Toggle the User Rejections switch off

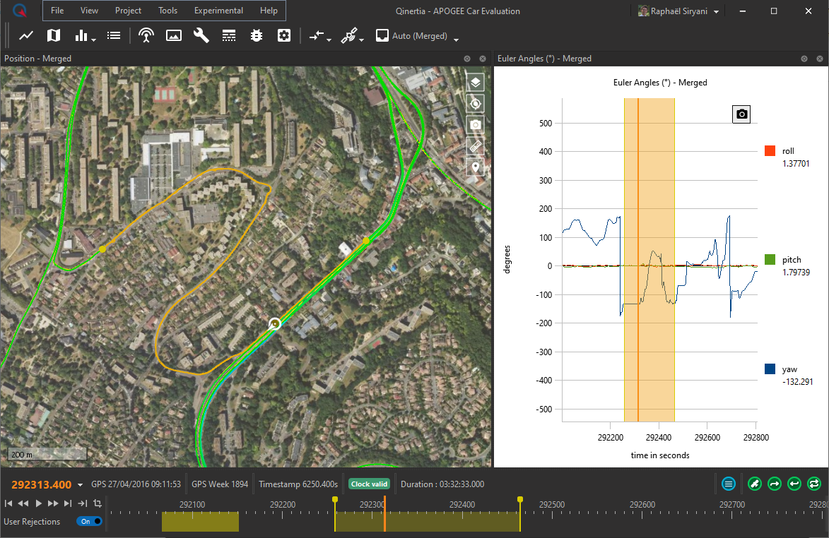(89, 522)
